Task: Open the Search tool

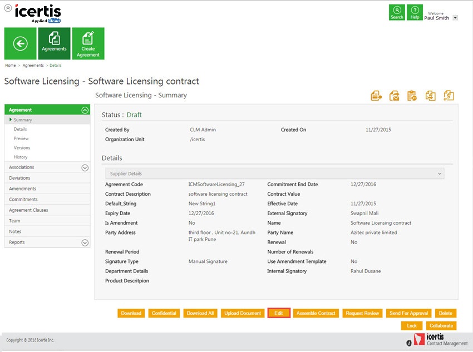Action: [397, 12]
